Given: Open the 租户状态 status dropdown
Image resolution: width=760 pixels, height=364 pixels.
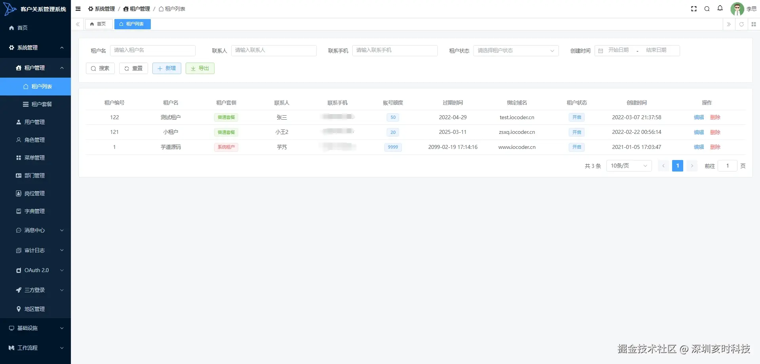Looking at the screenshot, I should coord(516,51).
